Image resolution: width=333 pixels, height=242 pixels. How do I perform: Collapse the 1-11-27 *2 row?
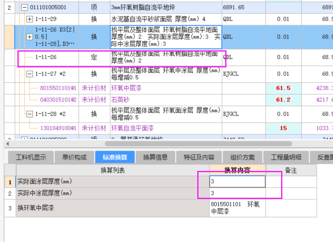[30, 74]
